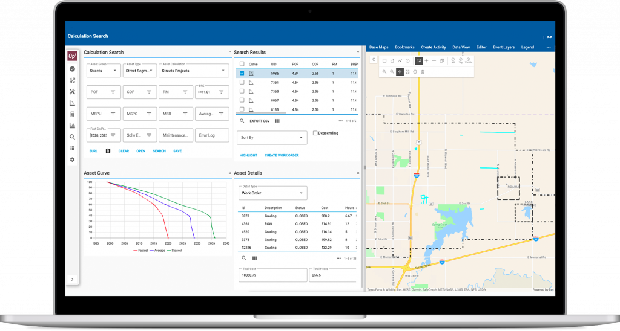Click the map icon beside EURL

coord(108,151)
